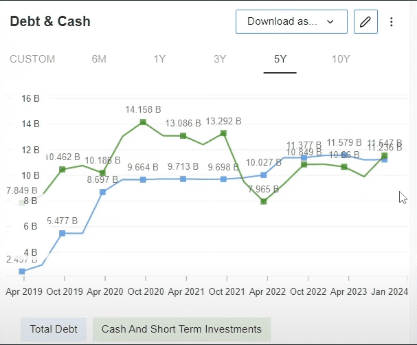Click the 13.086 B green data marker

click(x=183, y=136)
